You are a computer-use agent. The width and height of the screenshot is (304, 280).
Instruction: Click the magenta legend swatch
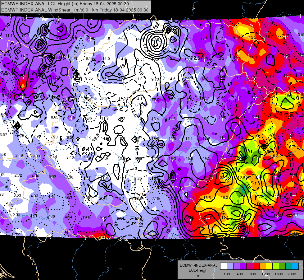tap(250, 266)
